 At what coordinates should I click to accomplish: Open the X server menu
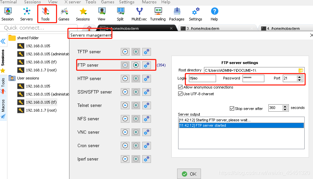(x=72, y=2)
